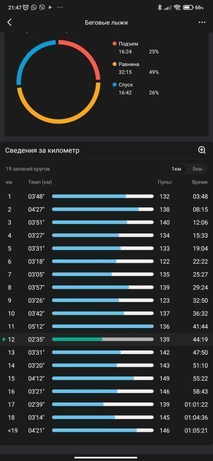Tap the Пульс column header
Screen dimensions: 213x461
point(165,182)
